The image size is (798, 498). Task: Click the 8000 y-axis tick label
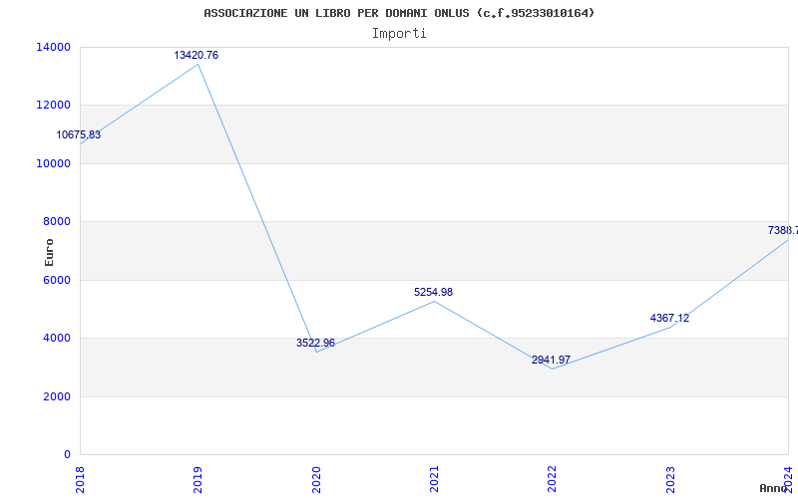click(x=57, y=221)
